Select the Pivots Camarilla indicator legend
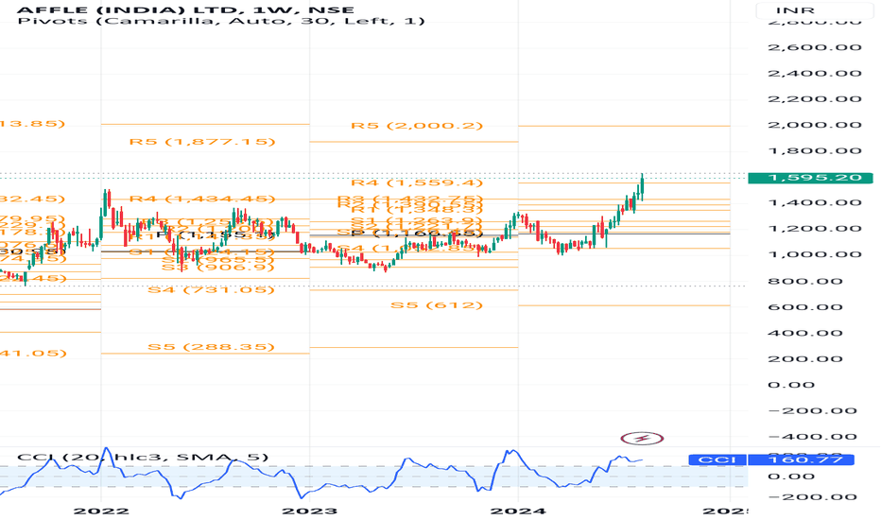881x520 pixels. pos(221,22)
